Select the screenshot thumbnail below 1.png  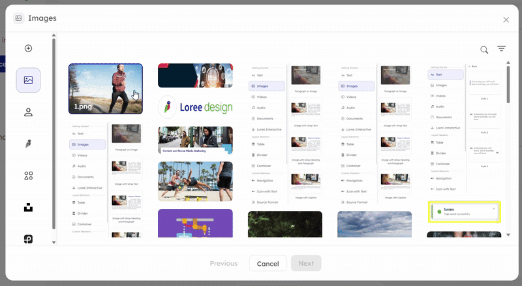pyautogui.click(x=106, y=180)
